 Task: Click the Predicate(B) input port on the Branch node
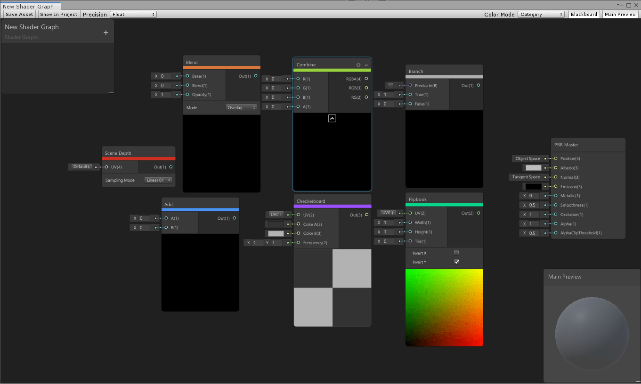click(x=411, y=85)
